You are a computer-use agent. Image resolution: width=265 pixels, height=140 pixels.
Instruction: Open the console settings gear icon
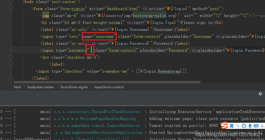click(260, 94)
